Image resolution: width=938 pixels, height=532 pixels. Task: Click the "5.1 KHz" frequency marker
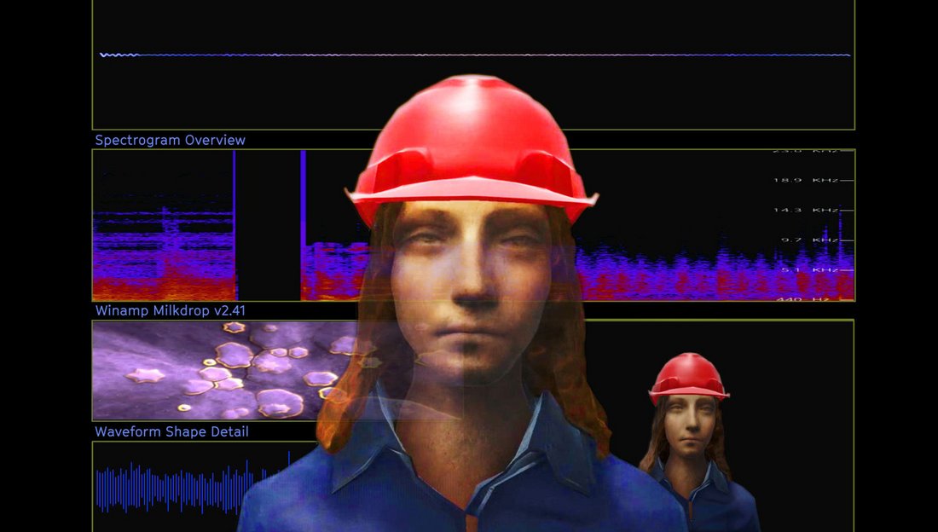(809, 270)
